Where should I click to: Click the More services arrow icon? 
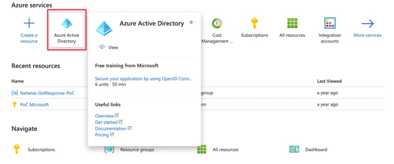(x=368, y=24)
